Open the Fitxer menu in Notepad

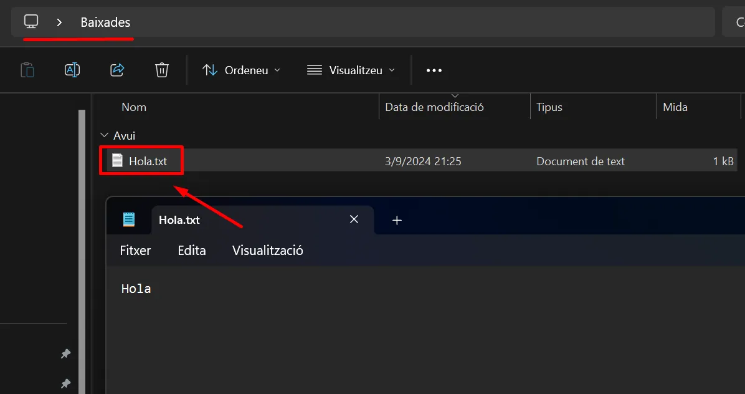coord(135,251)
